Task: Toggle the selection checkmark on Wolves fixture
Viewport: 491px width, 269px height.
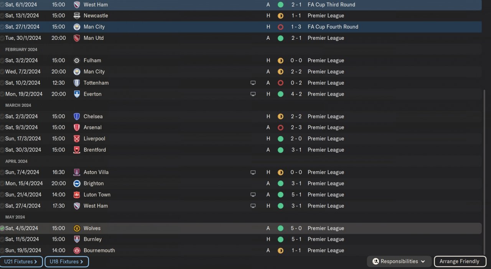Action: click(2, 228)
